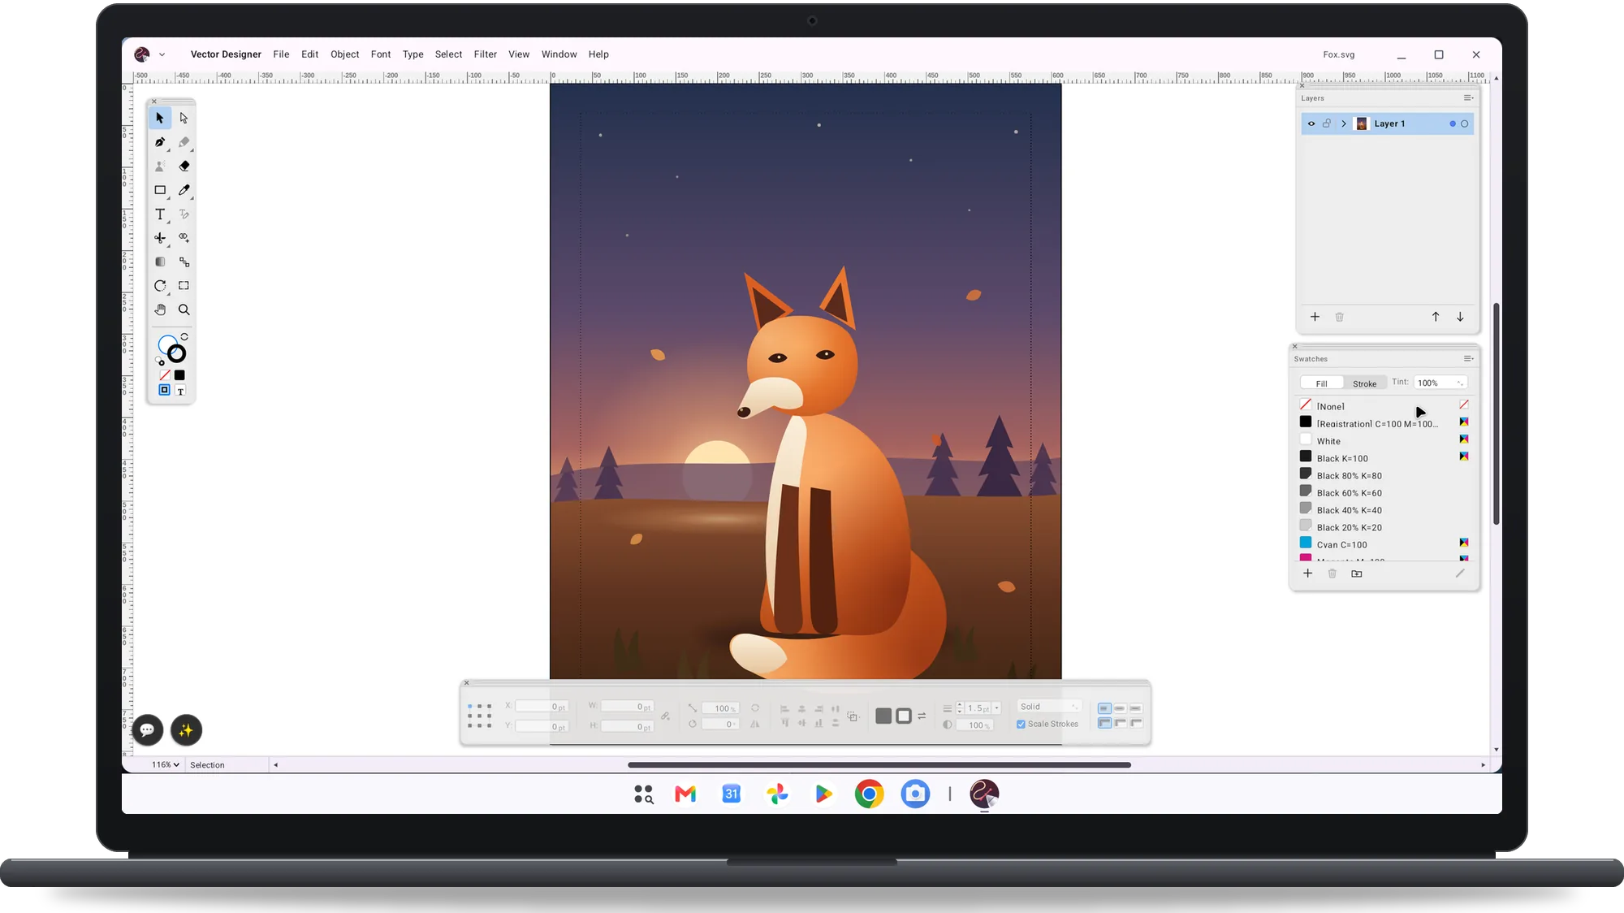The width and height of the screenshot is (1624, 913).
Task: Open Chrome from the taskbar
Action: click(869, 794)
